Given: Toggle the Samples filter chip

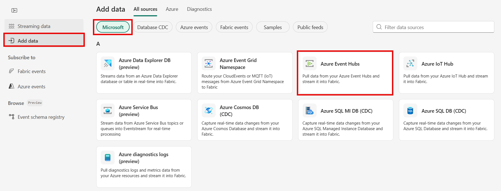Looking at the screenshot, I should click(x=273, y=27).
